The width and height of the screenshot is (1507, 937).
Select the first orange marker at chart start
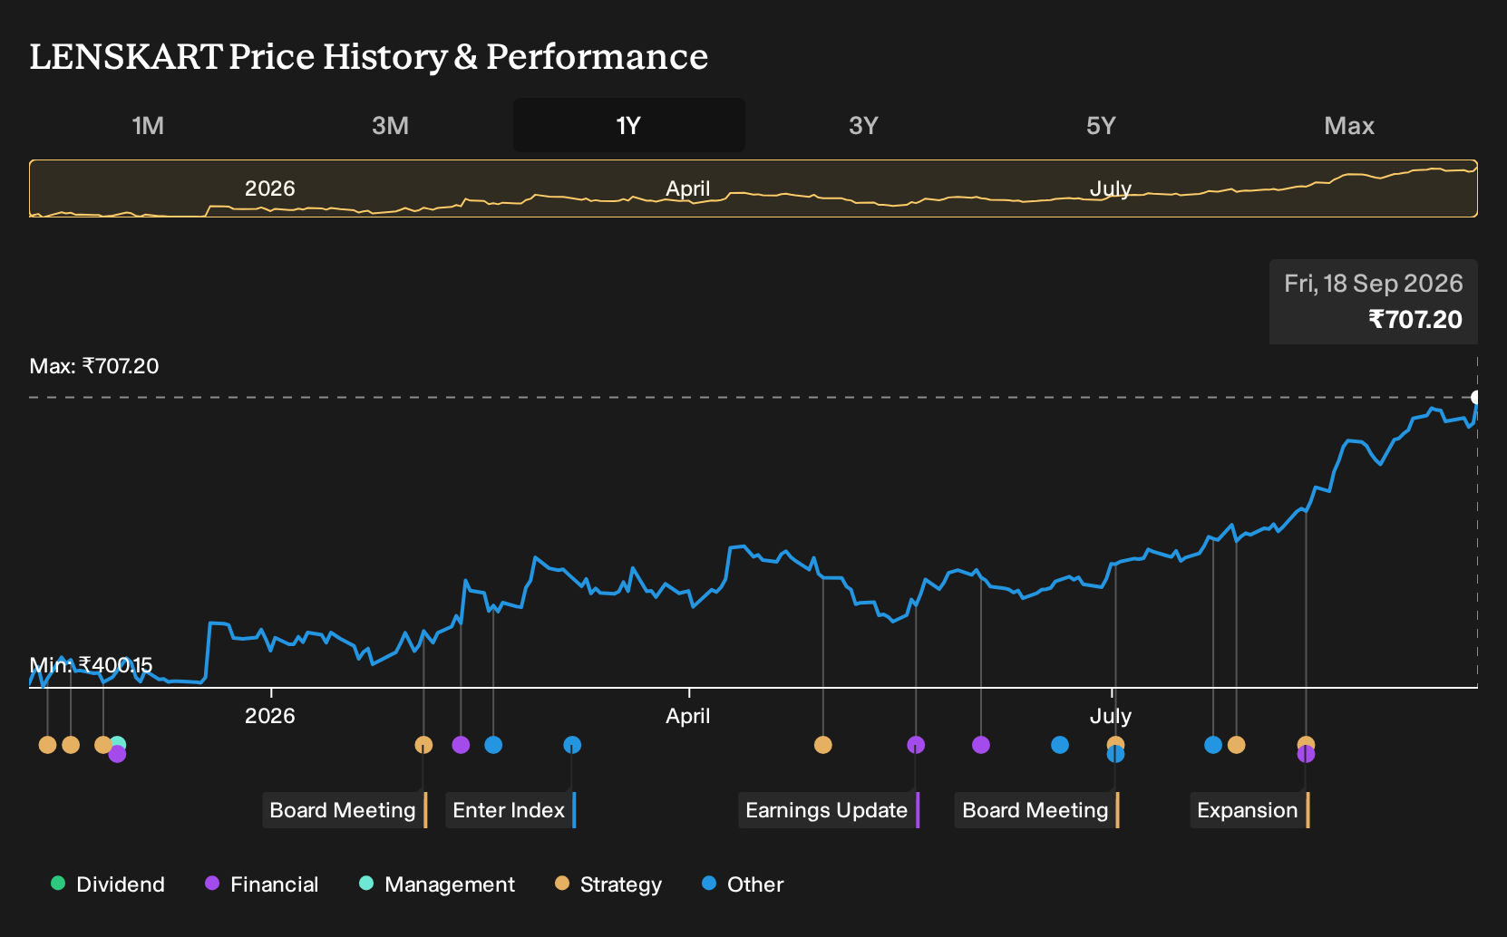[47, 745]
